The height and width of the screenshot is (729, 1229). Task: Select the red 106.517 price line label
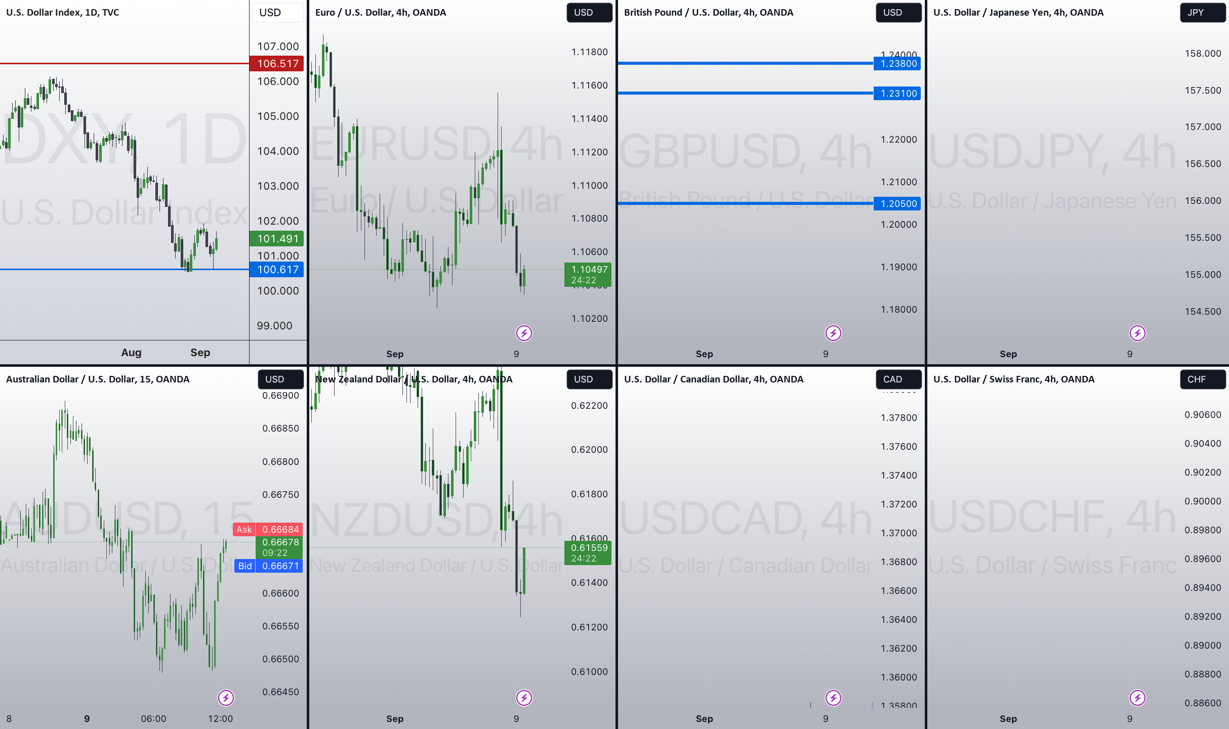277,64
